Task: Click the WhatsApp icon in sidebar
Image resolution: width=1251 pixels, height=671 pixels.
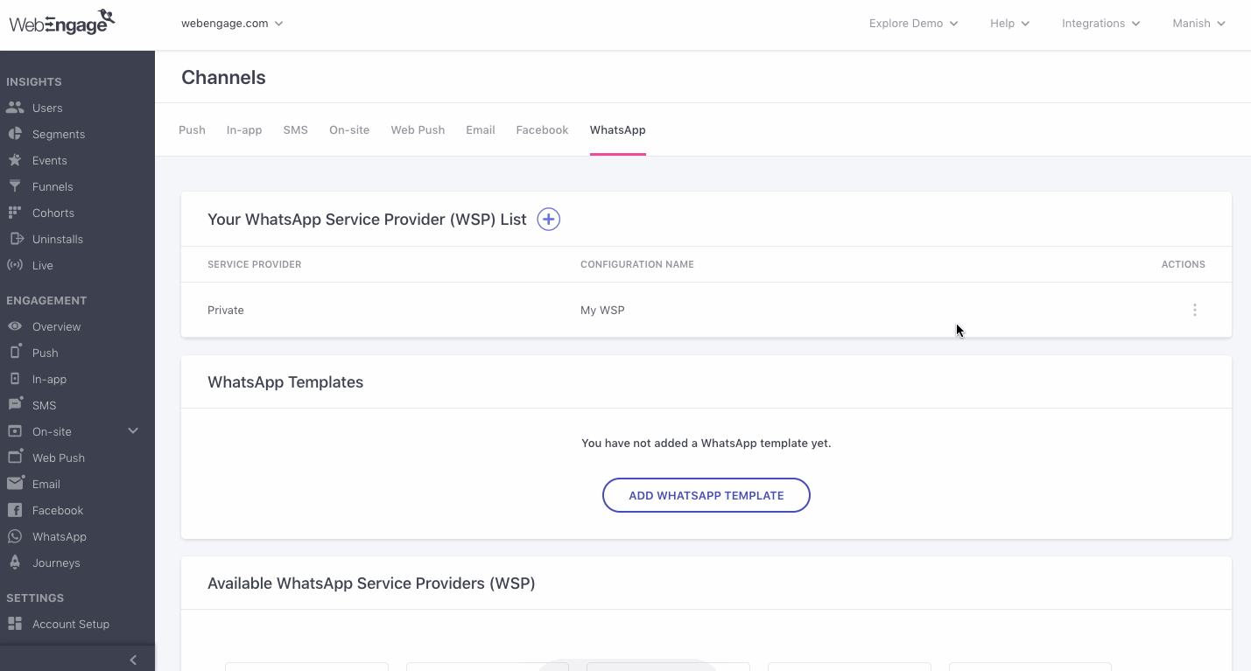Action: point(14,536)
